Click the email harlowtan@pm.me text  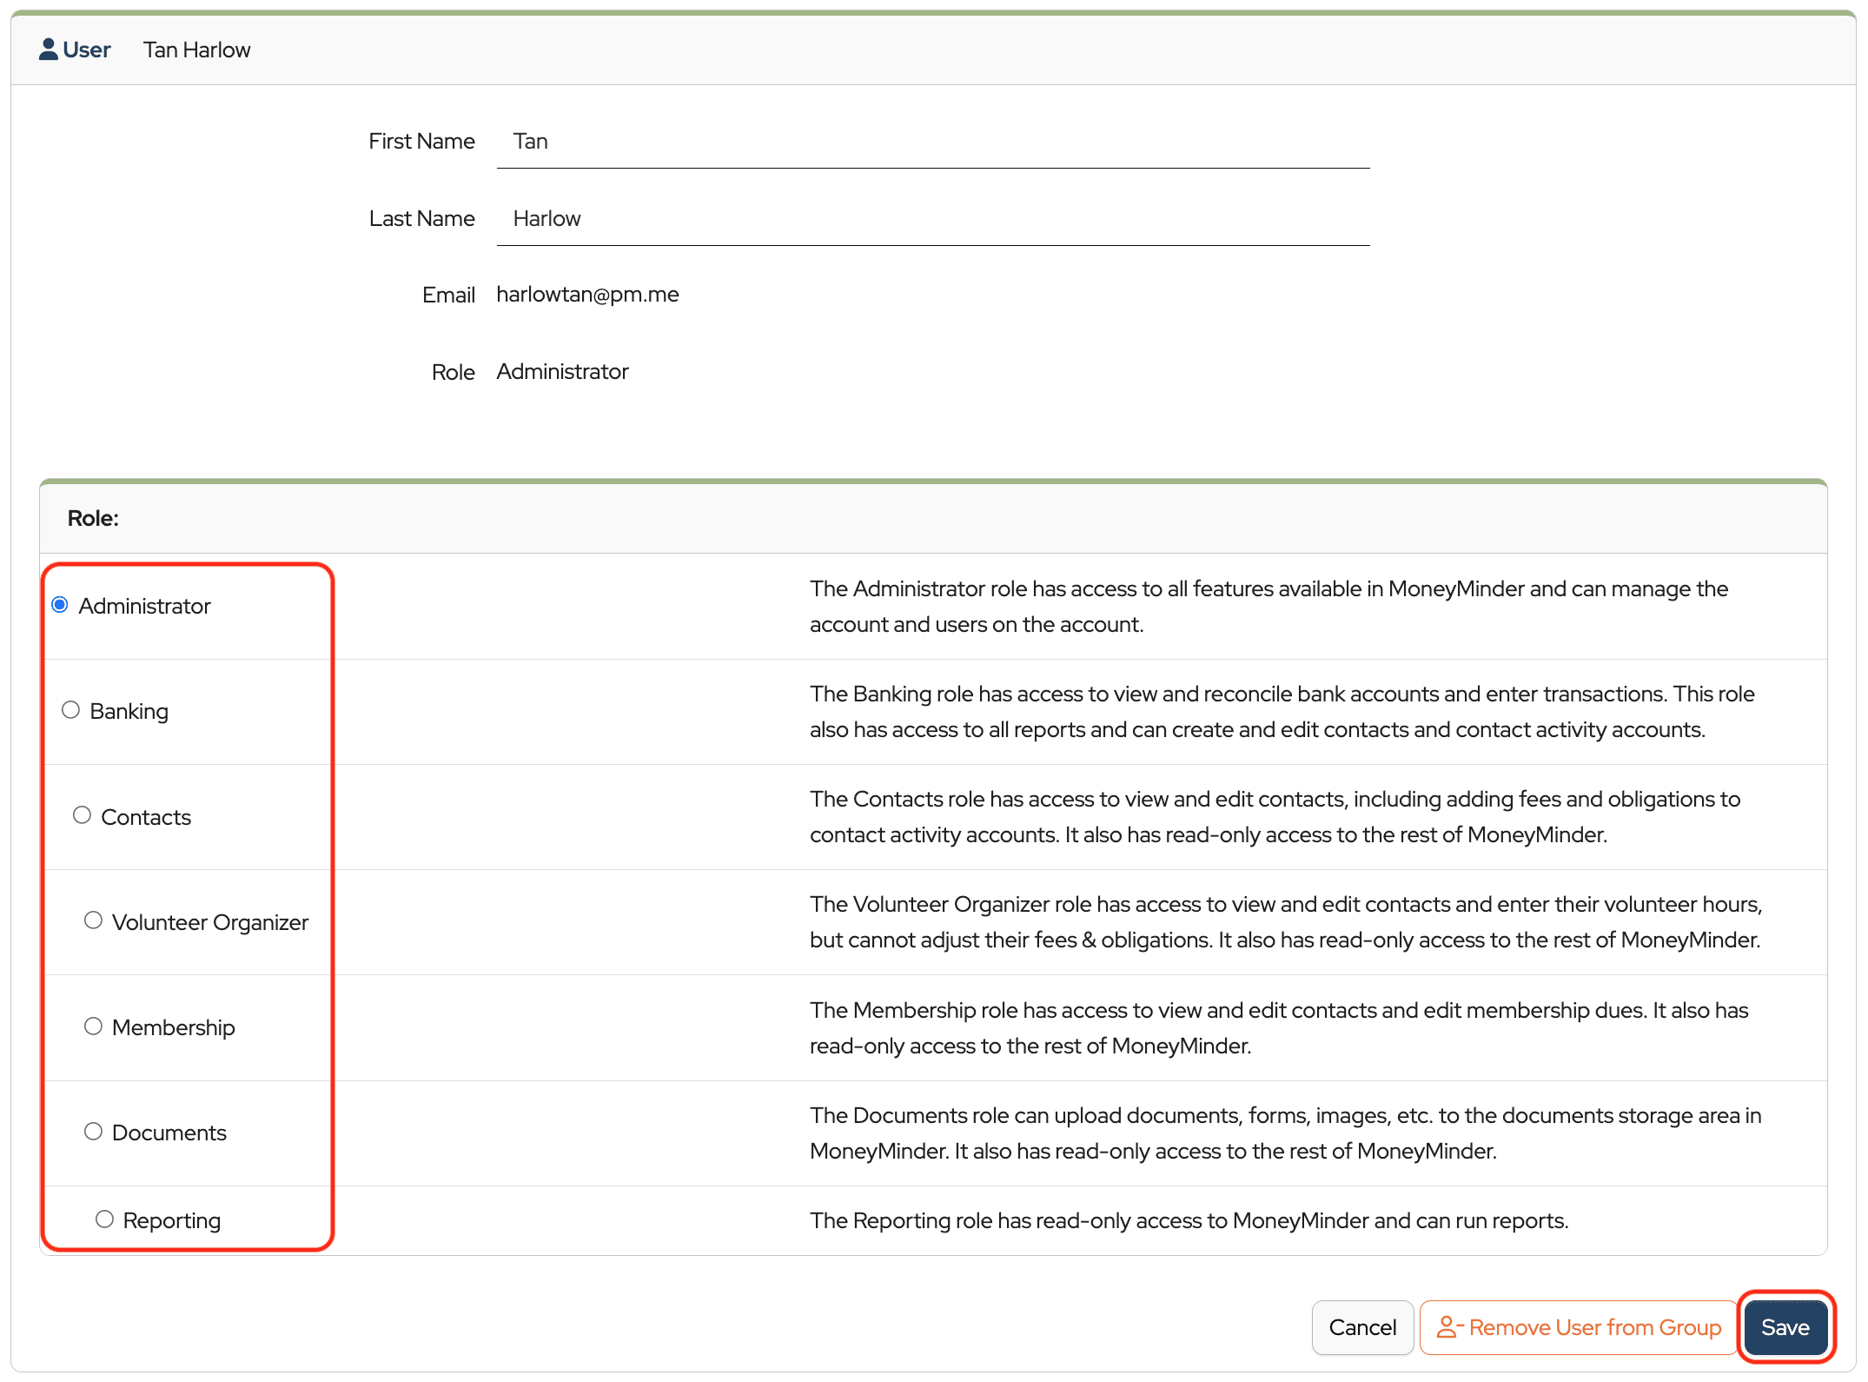tap(588, 295)
